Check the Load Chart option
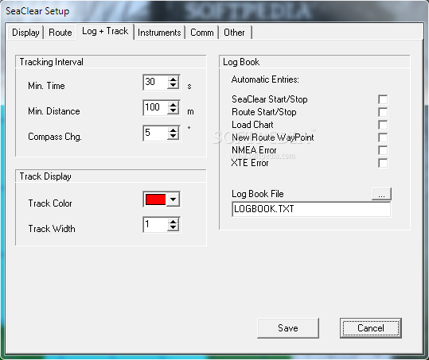The width and height of the screenshot is (429, 360). click(383, 125)
